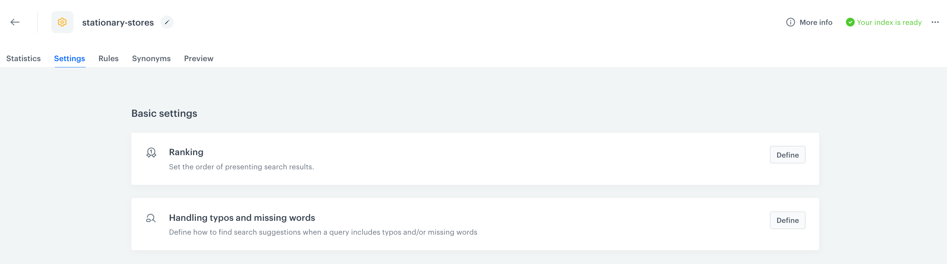Click the Your index is ready status

click(x=889, y=22)
